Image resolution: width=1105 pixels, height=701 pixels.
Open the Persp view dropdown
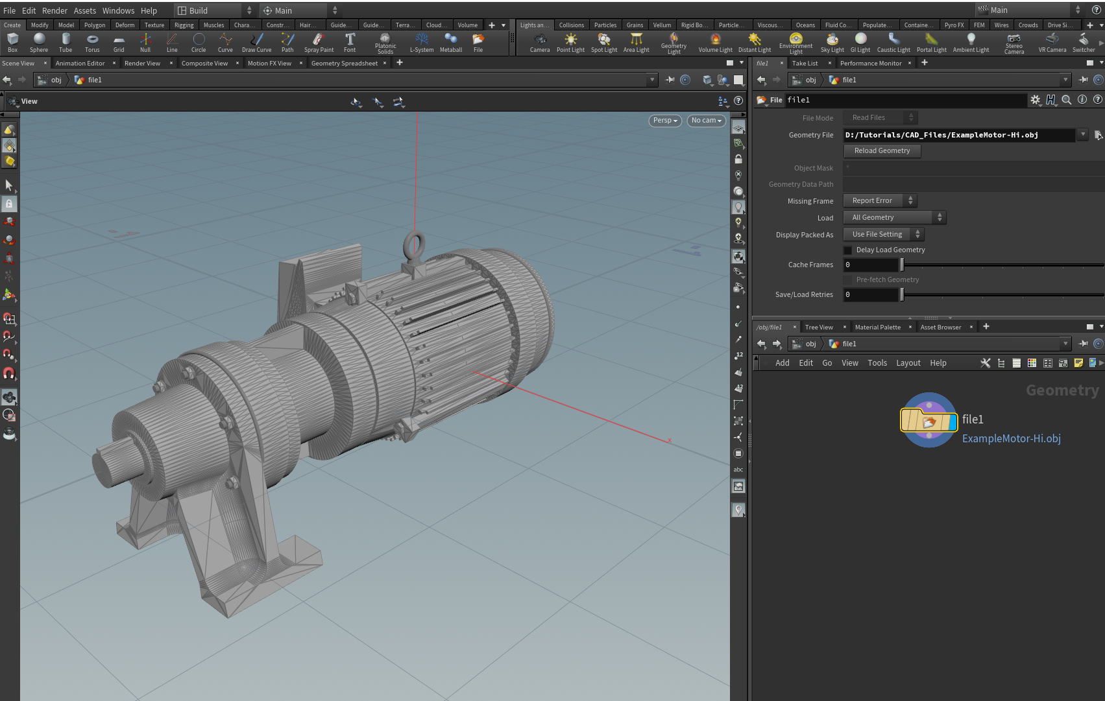[x=664, y=121]
